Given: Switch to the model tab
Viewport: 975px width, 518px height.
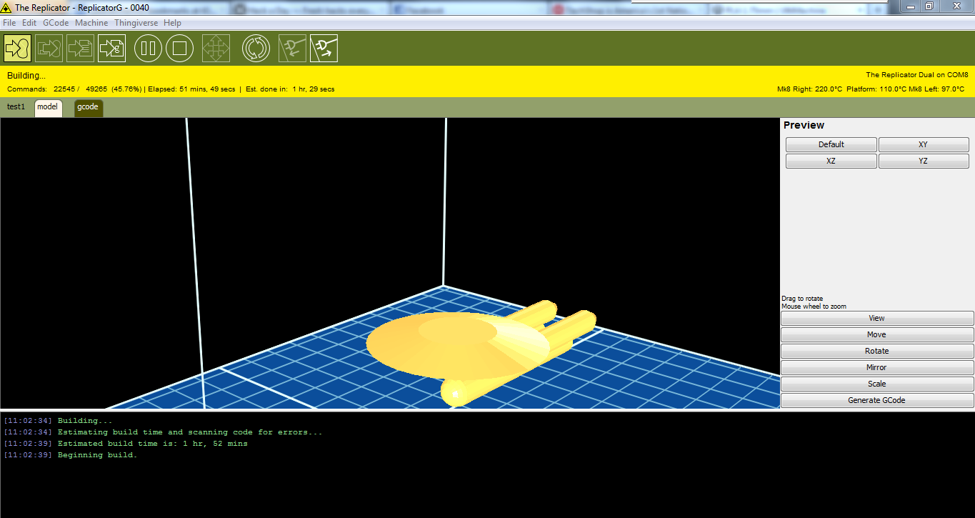Looking at the screenshot, I should (x=48, y=108).
